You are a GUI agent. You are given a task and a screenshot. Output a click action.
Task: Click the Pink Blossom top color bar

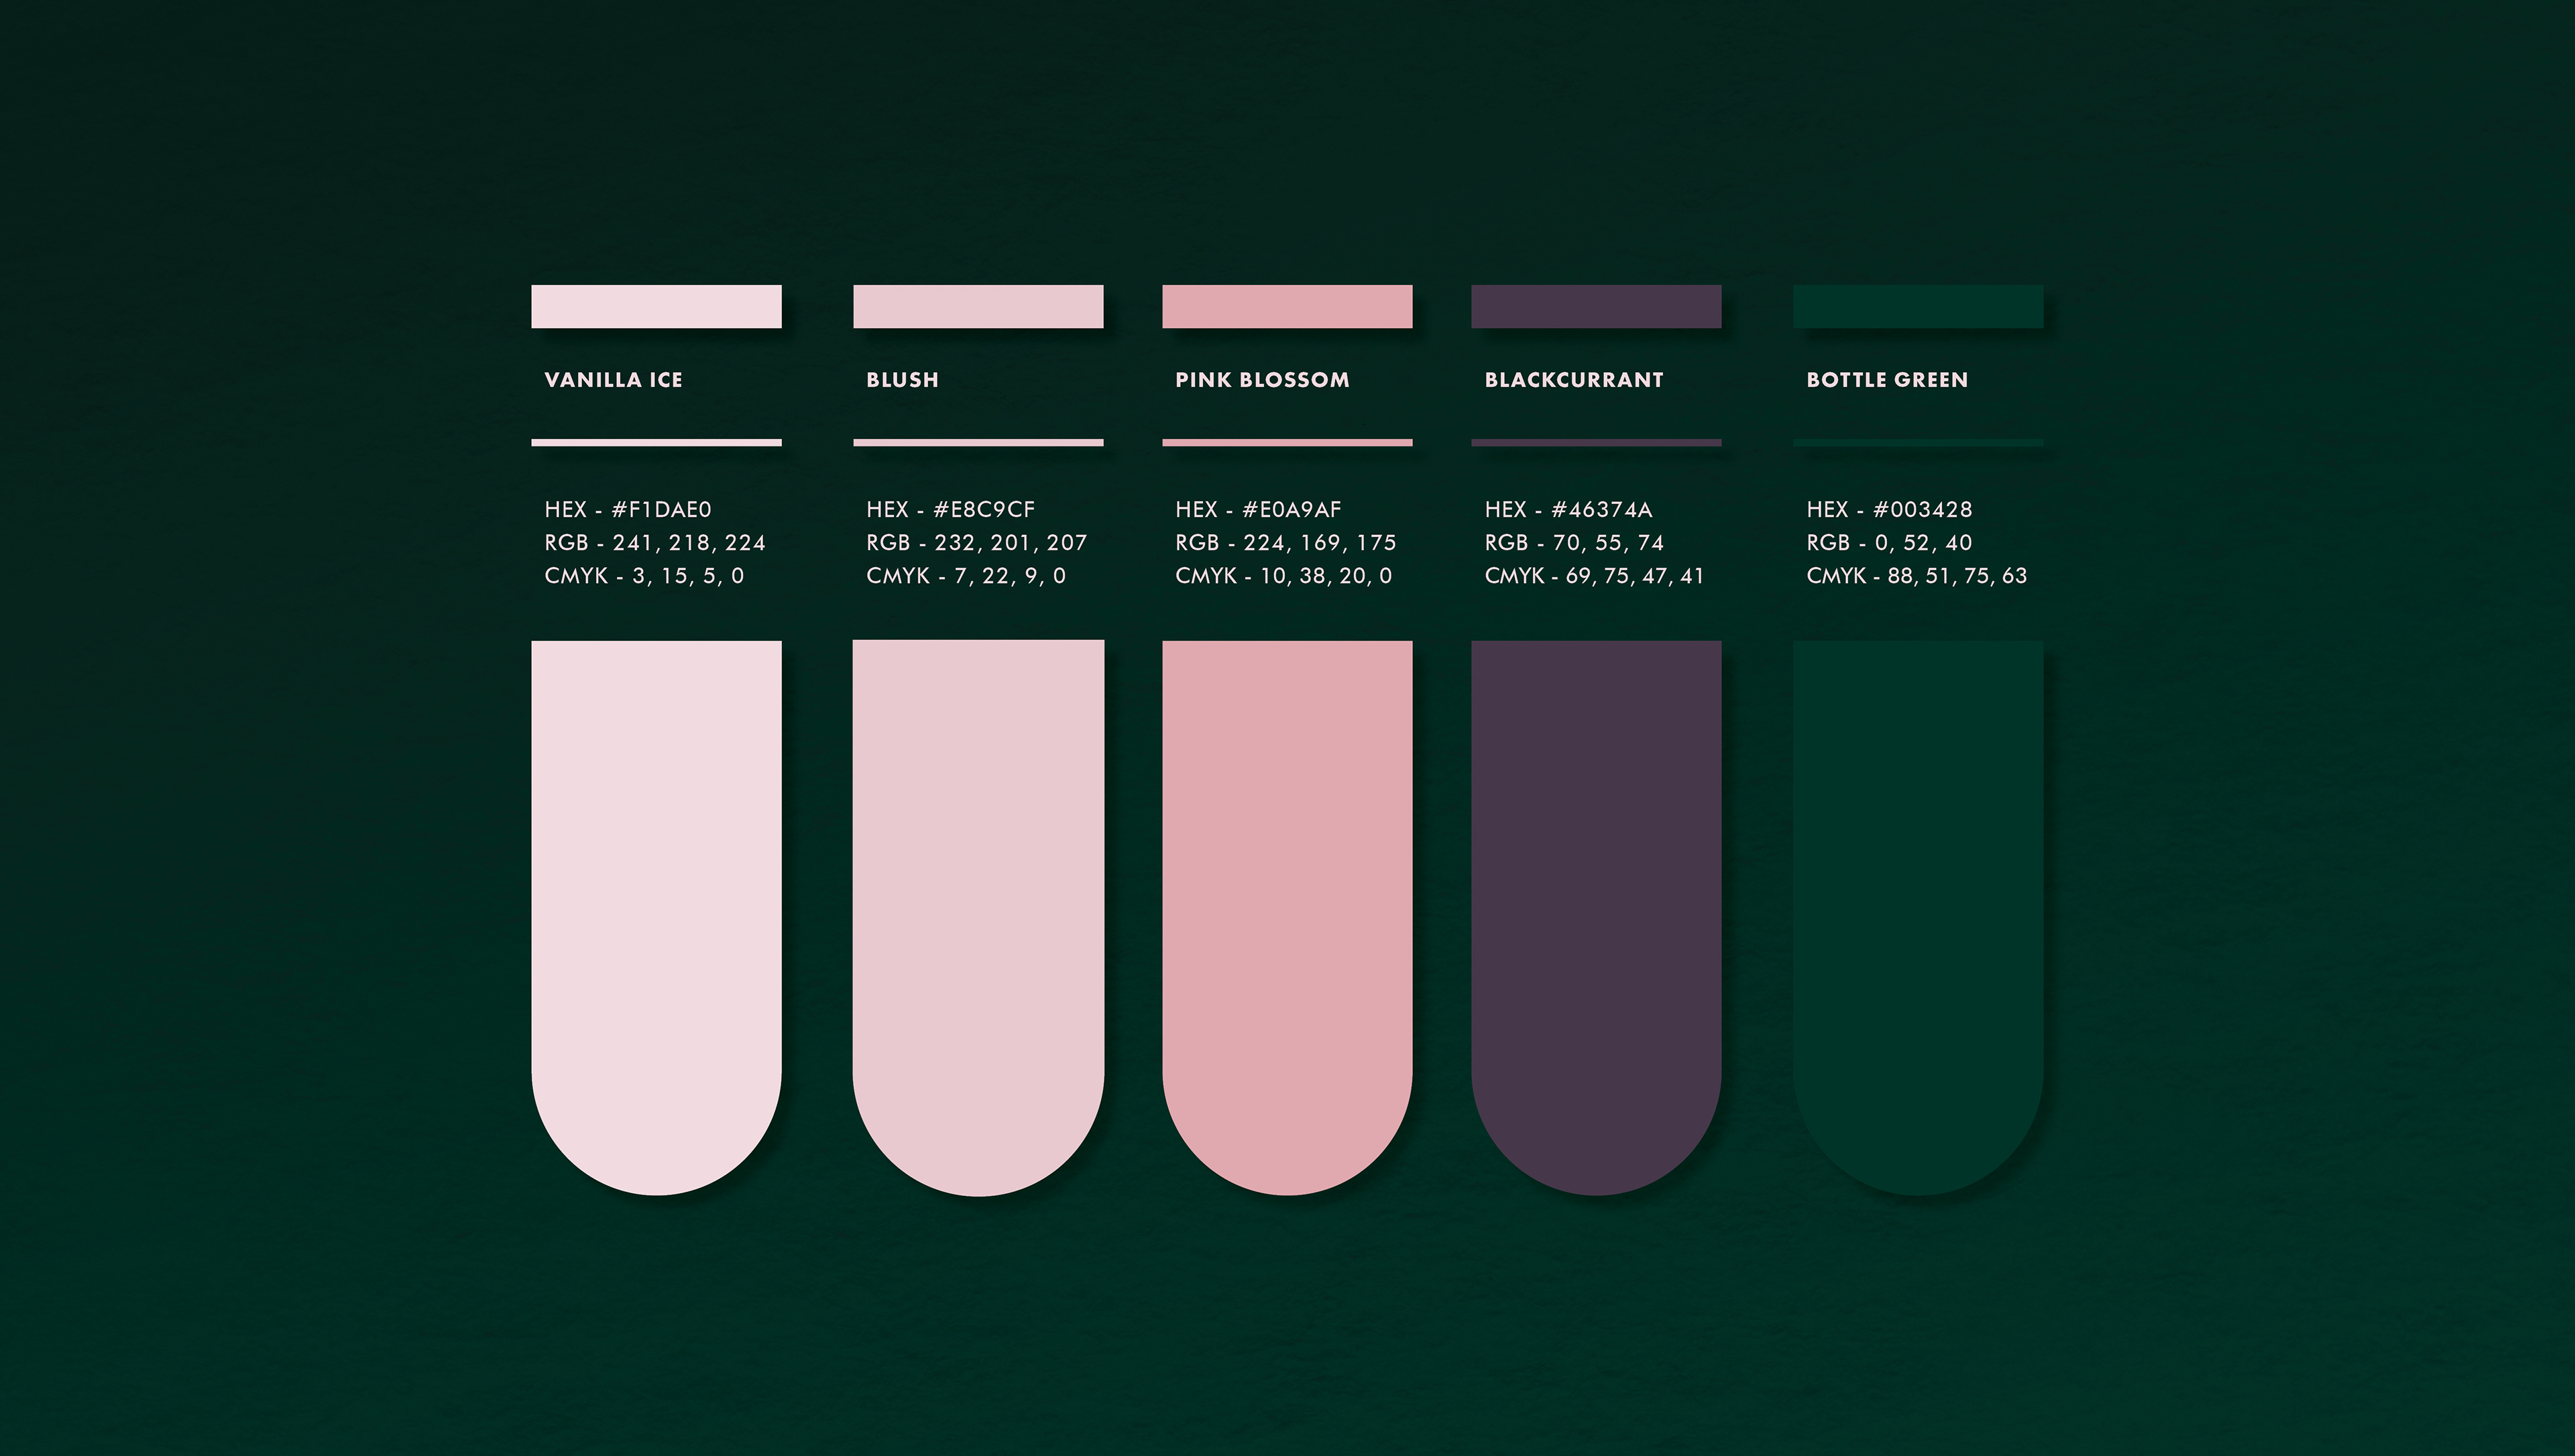[x=1287, y=306]
